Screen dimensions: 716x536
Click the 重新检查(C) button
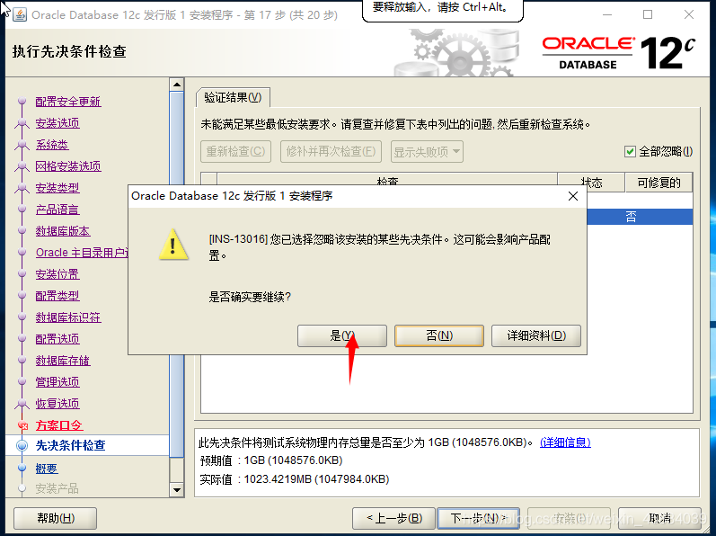pyautogui.click(x=235, y=152)
